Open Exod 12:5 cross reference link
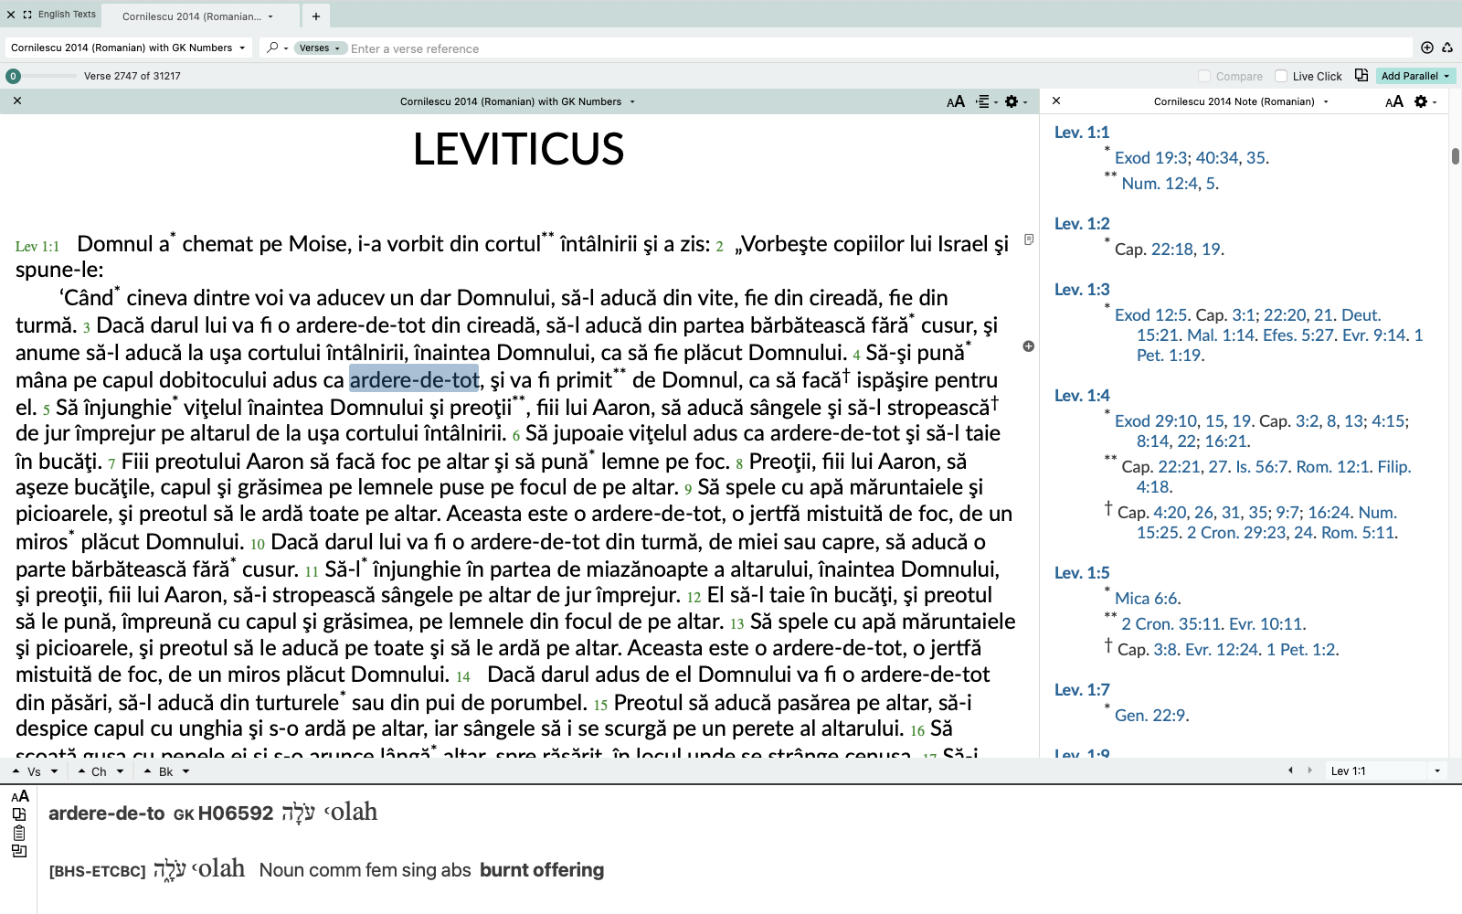The image size is (1462, 914). 1153,315
